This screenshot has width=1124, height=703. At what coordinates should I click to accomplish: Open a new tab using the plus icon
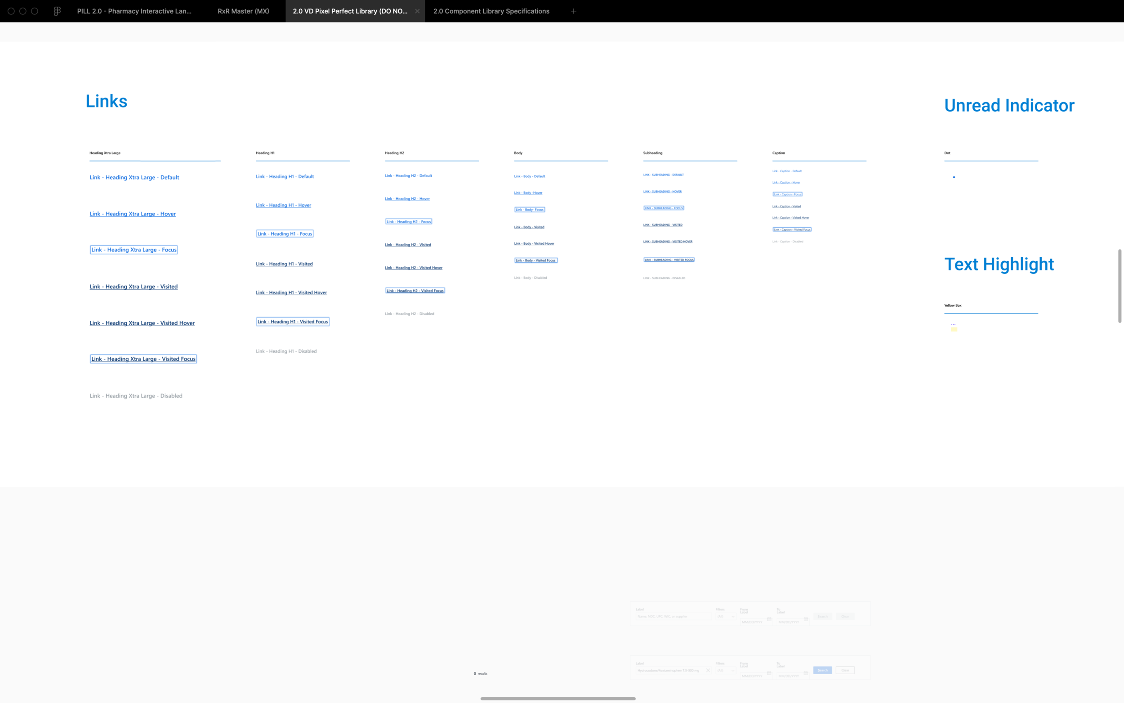(573, 11)
